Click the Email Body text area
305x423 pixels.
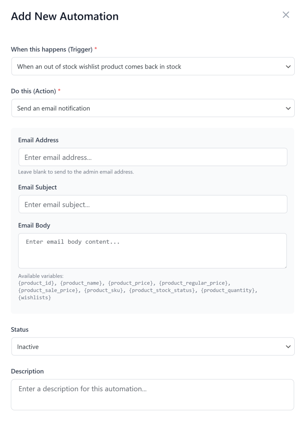click(153, 250)
